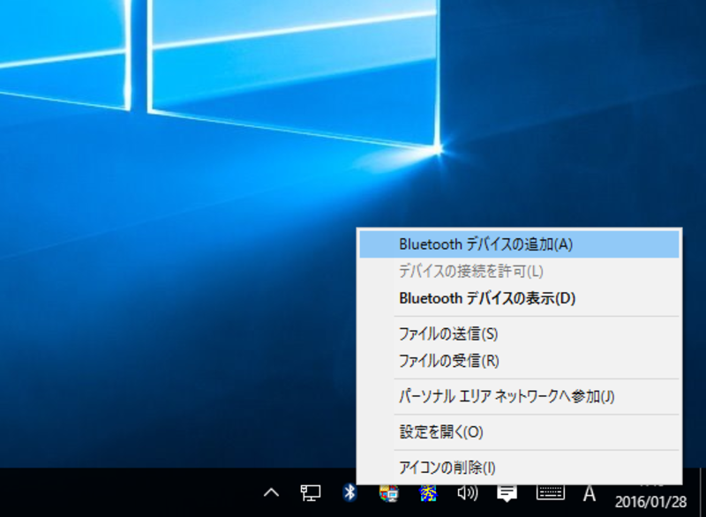Click the Show Desktop strip at taskbar edge
The image size is (706, 517).
pos(702,492)
